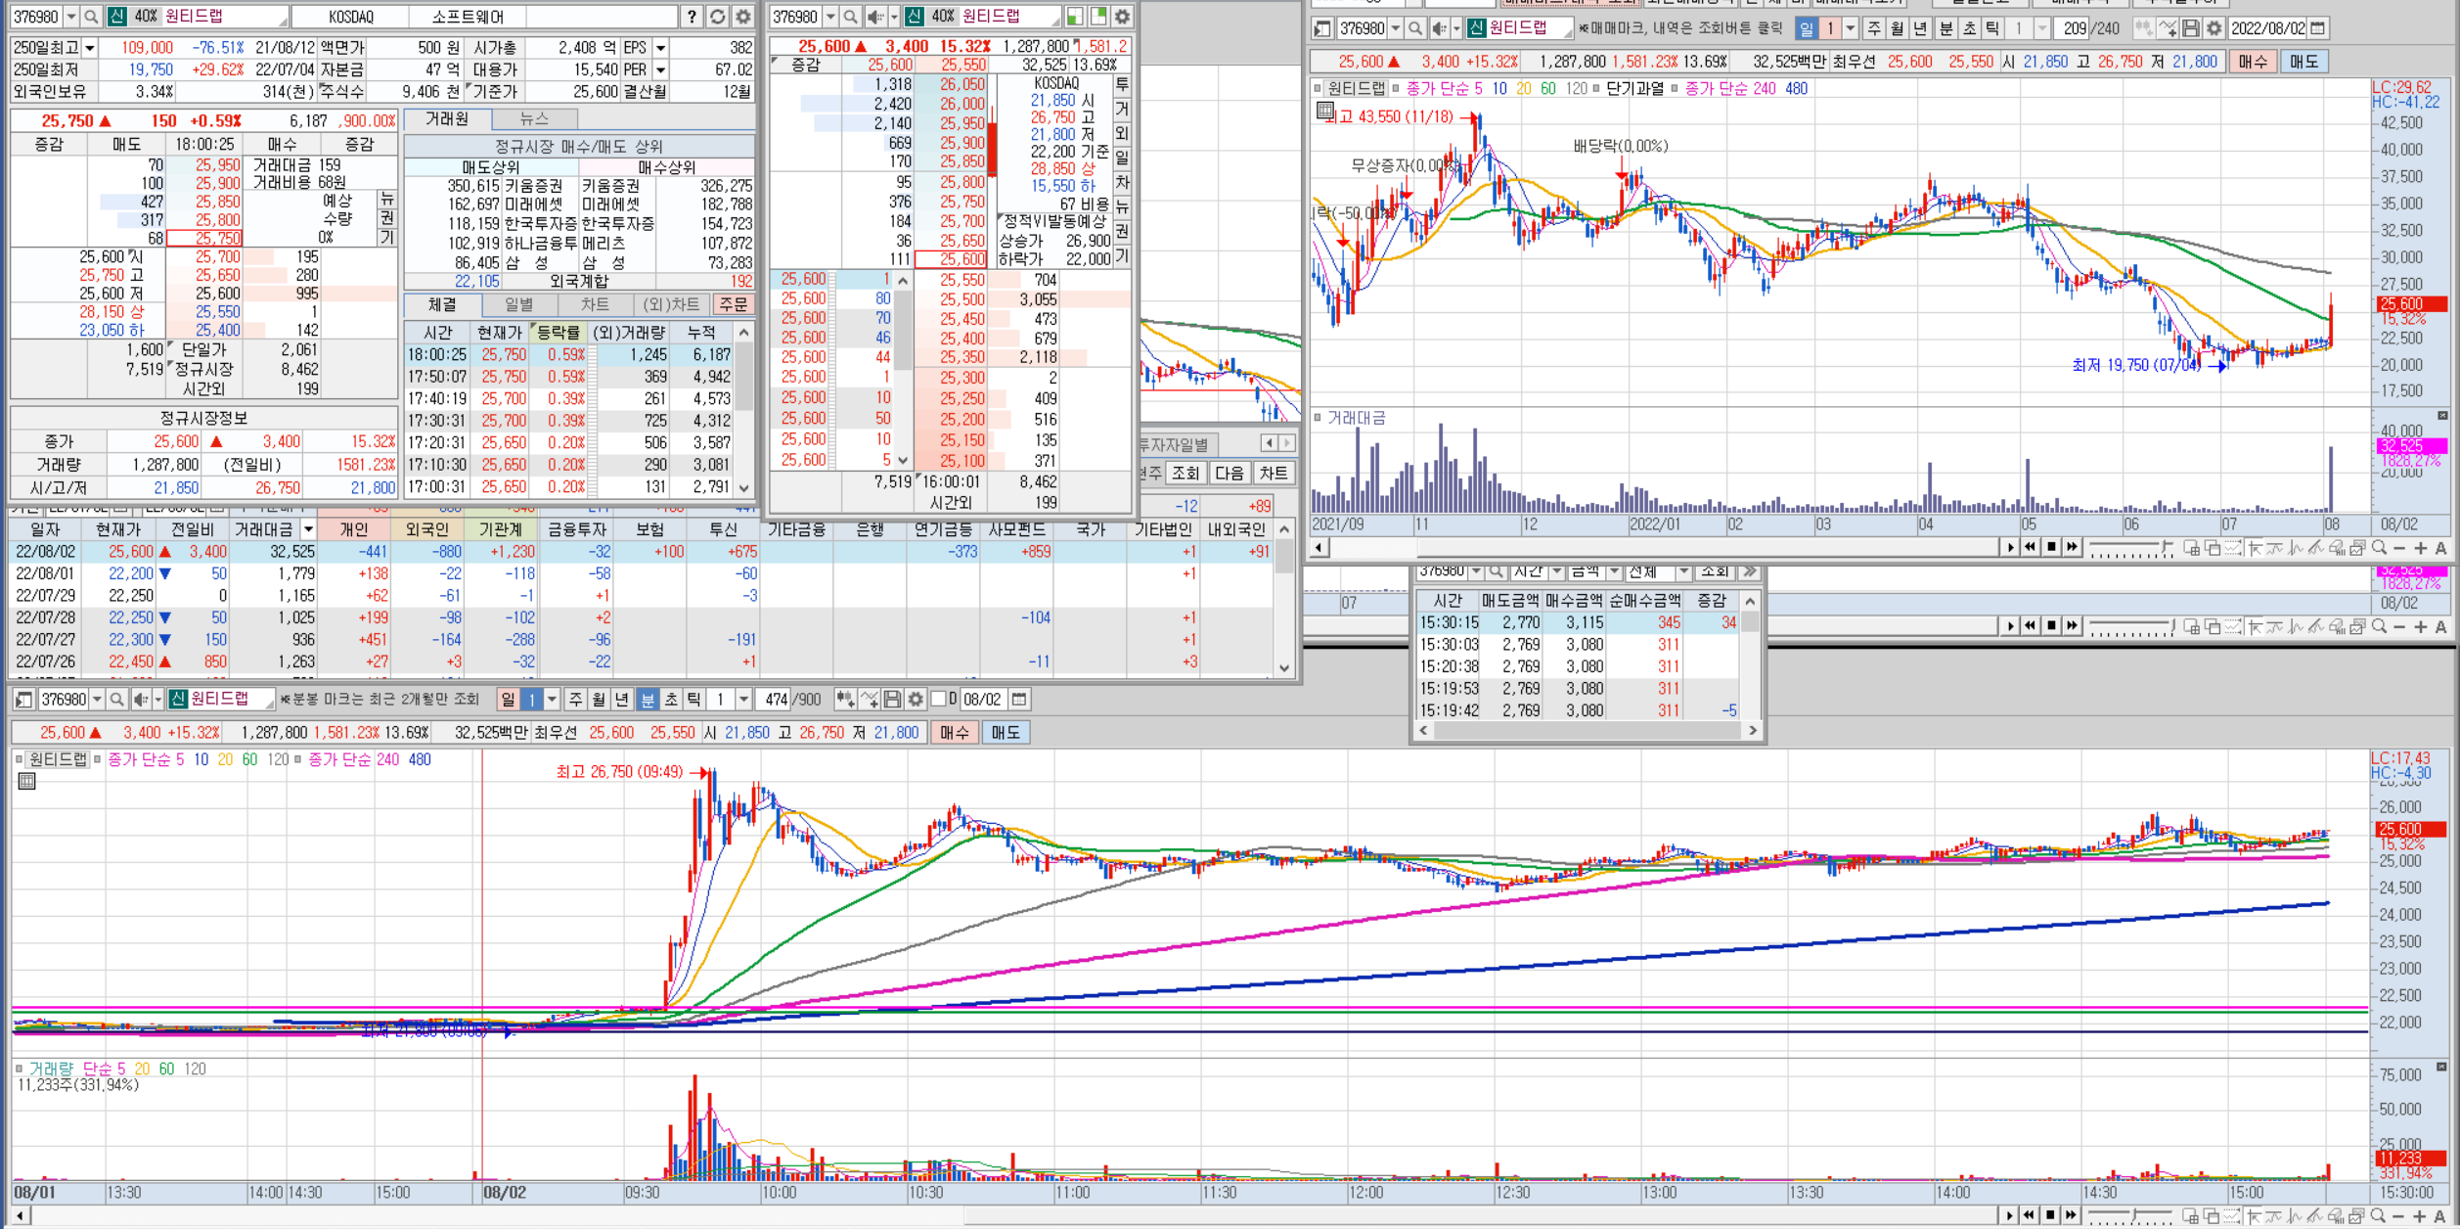Select 일 period toggle in daily chart toolbar
This screenshot has height=1229, width=2460.
point(1807,28)
